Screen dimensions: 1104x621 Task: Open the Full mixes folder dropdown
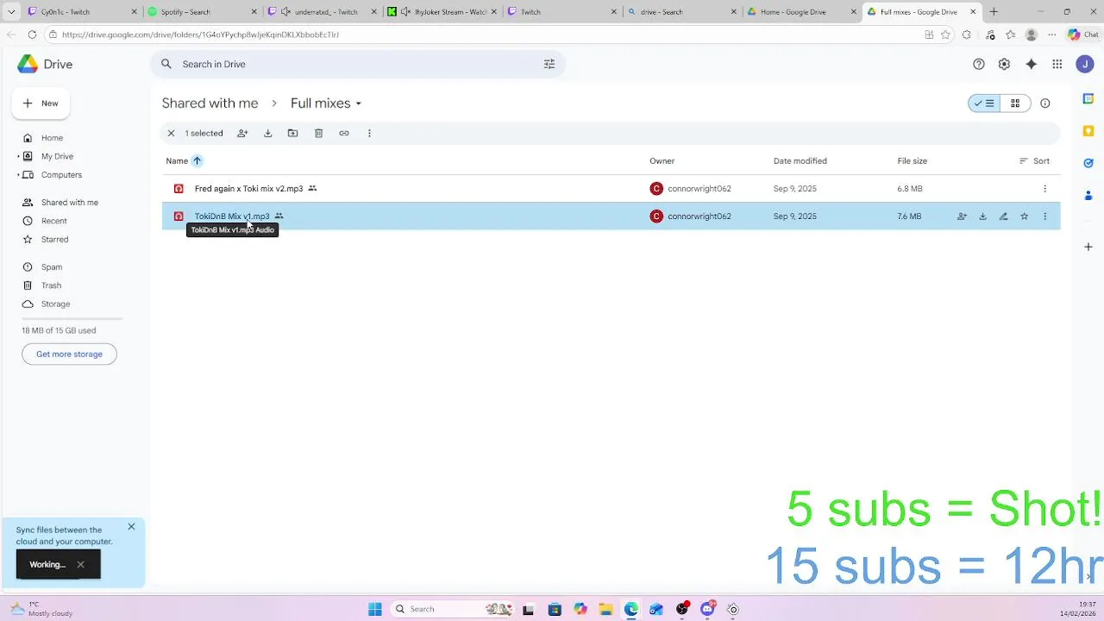click(326, 103)
